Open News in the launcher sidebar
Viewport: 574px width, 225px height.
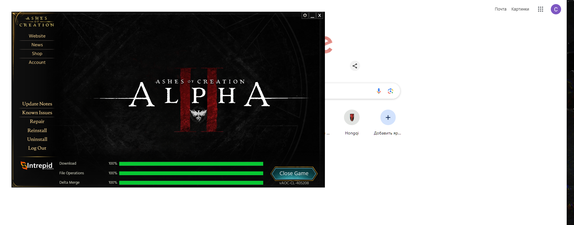(37, 45)
